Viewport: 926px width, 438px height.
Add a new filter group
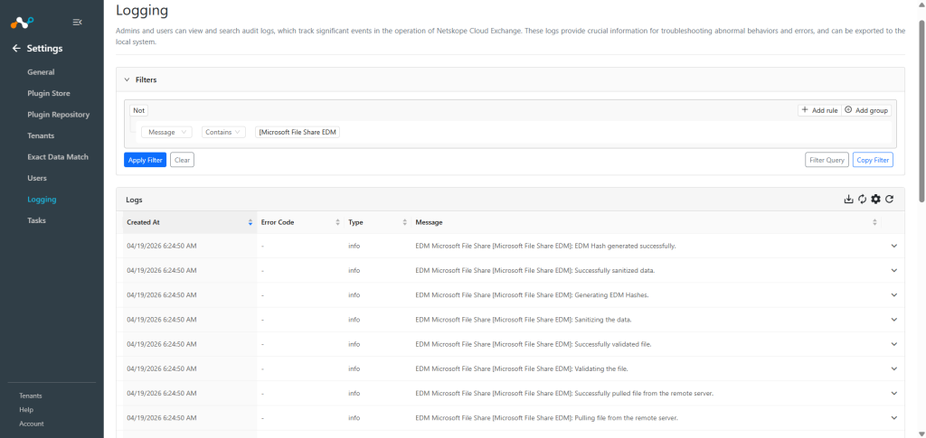866,110
